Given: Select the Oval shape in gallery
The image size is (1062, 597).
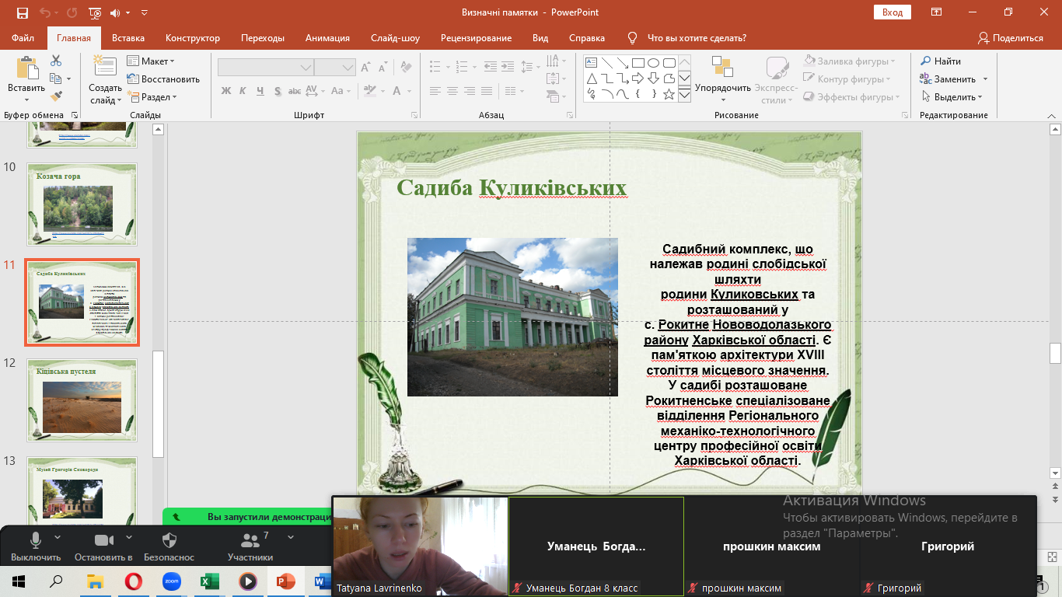Looking at the screenshot, I should [653, 62].
